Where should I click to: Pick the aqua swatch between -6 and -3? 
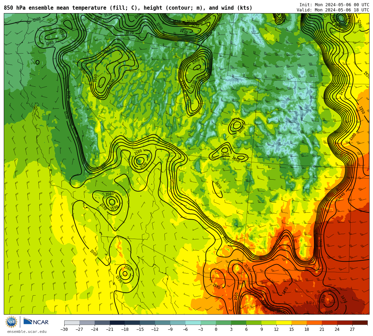point(193,323)
